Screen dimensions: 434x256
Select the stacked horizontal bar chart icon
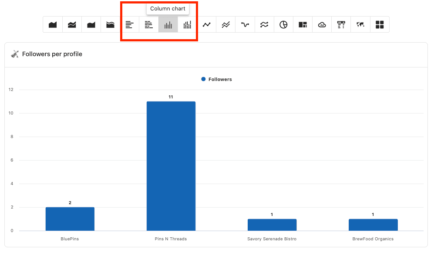(149, 25)
